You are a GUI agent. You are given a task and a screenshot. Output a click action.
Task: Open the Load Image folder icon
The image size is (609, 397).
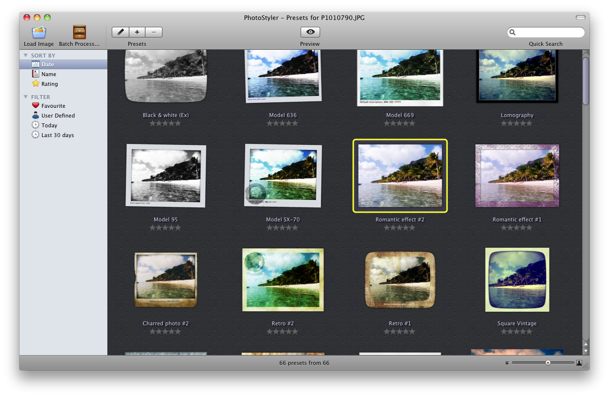(39, 33)
